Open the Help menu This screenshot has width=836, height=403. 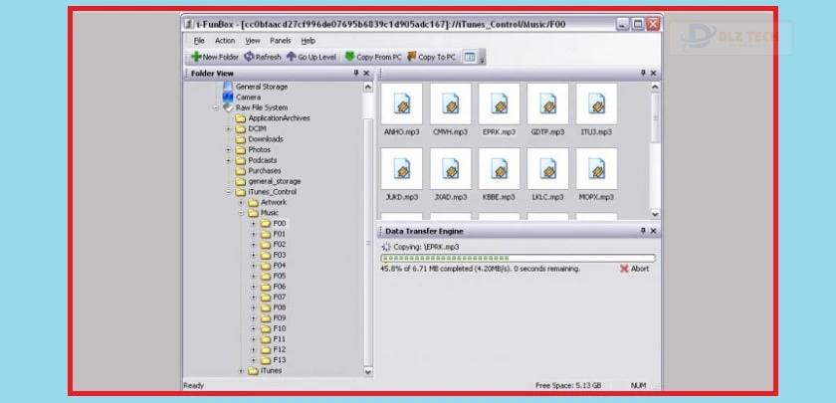pos(309,41)
